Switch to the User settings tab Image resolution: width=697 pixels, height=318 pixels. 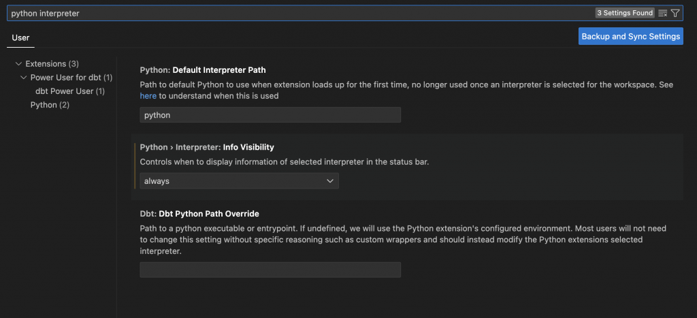(21, 37)
